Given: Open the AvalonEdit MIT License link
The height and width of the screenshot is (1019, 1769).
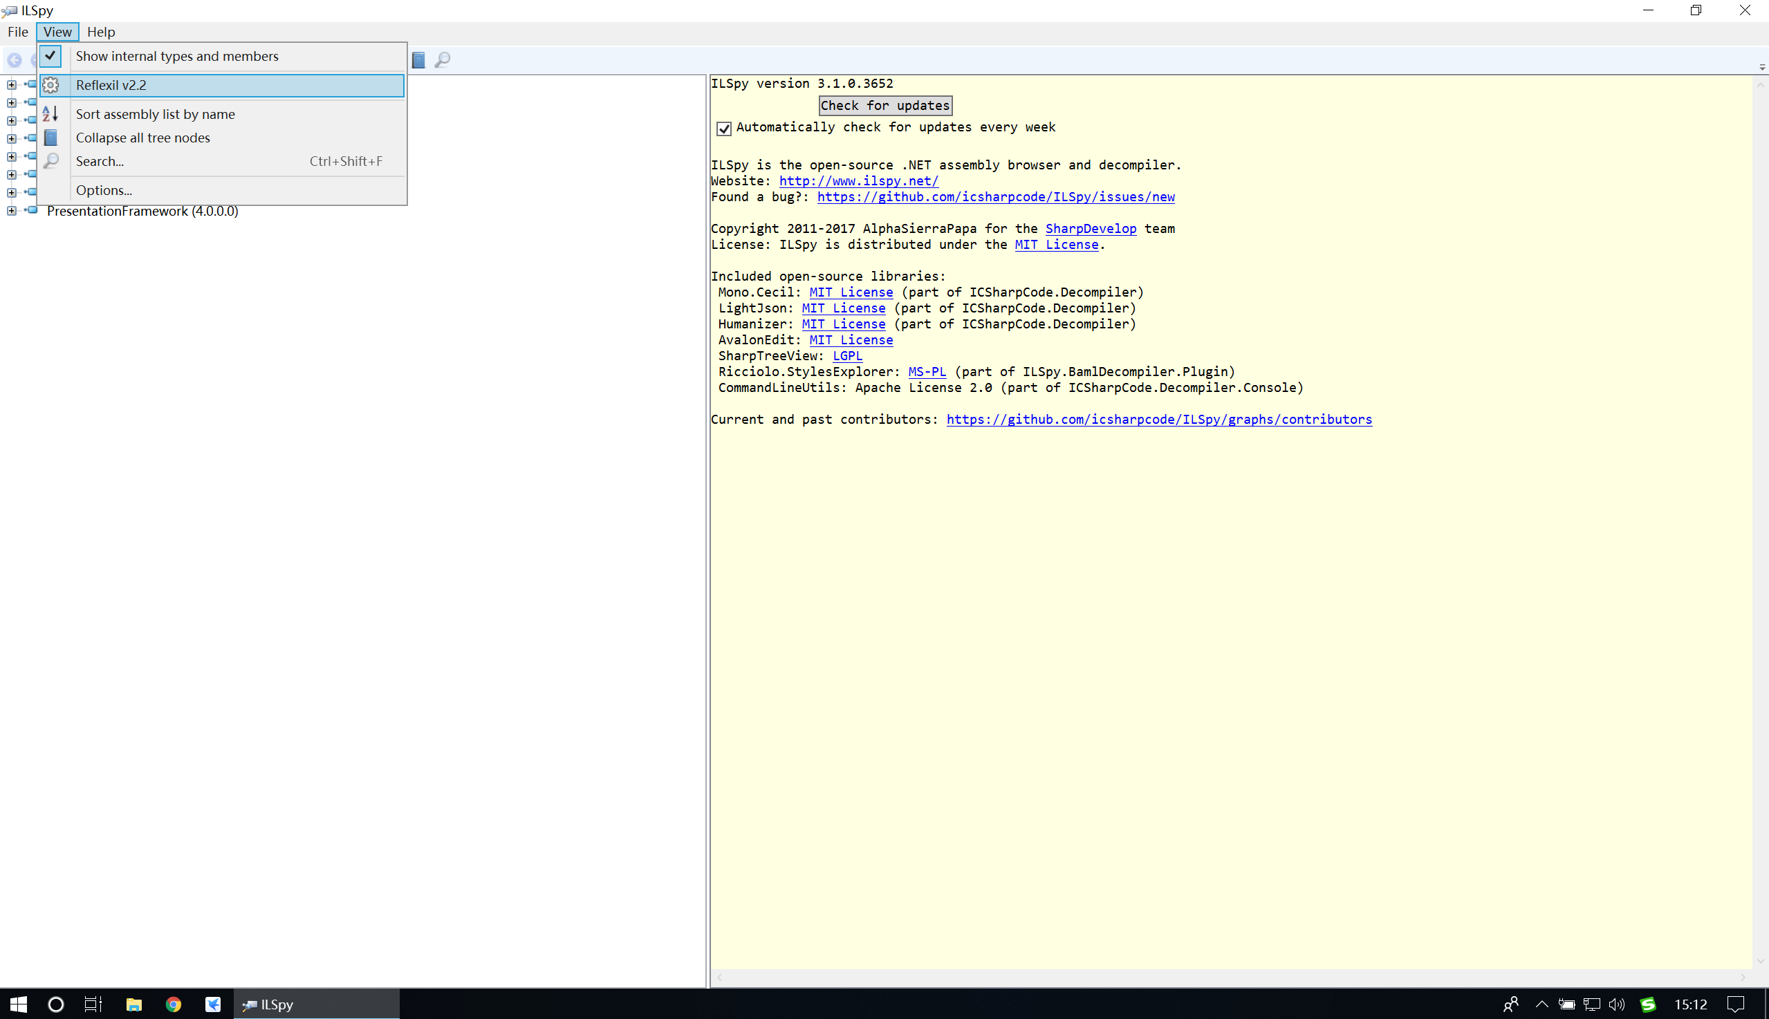Looking at the screenshot, I should (x=851, y=340).
